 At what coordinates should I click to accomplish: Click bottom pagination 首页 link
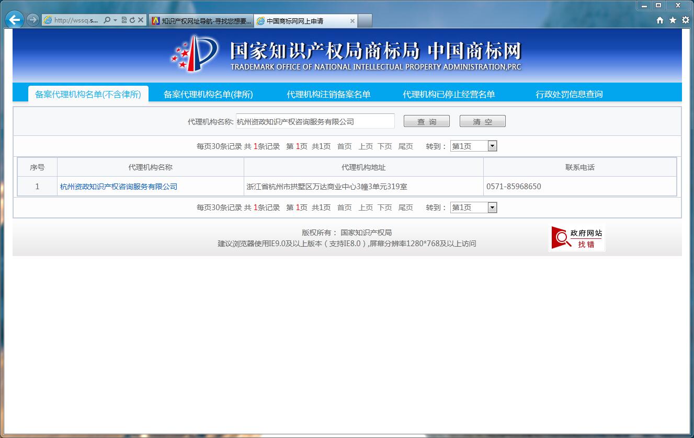click(344, 208)
